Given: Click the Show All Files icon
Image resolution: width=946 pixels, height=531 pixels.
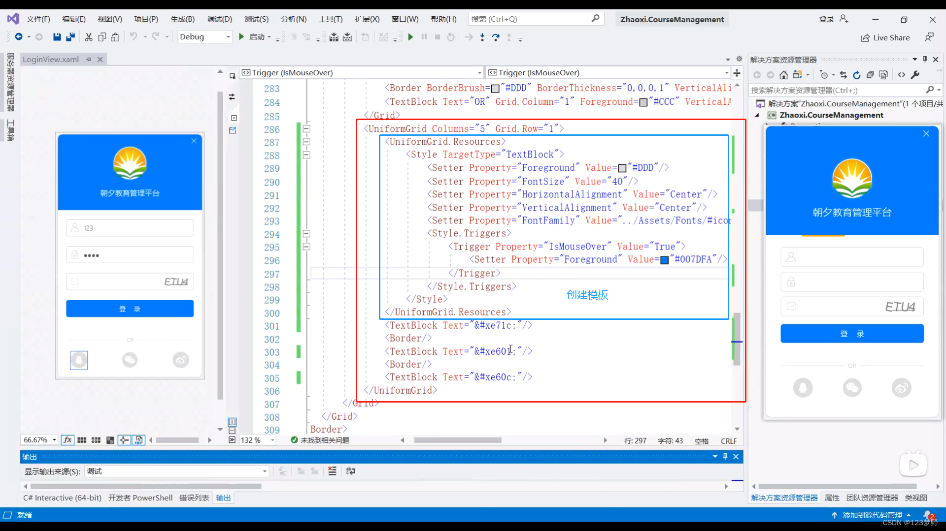Looking at the screenshot, I should (x=883, y=75).
